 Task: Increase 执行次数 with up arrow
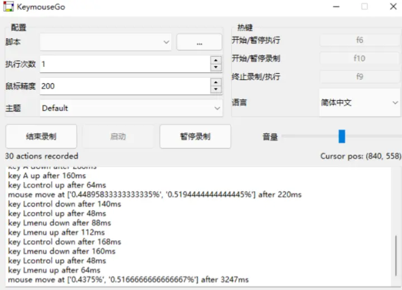pyautogui.click(x=216, y=60)
